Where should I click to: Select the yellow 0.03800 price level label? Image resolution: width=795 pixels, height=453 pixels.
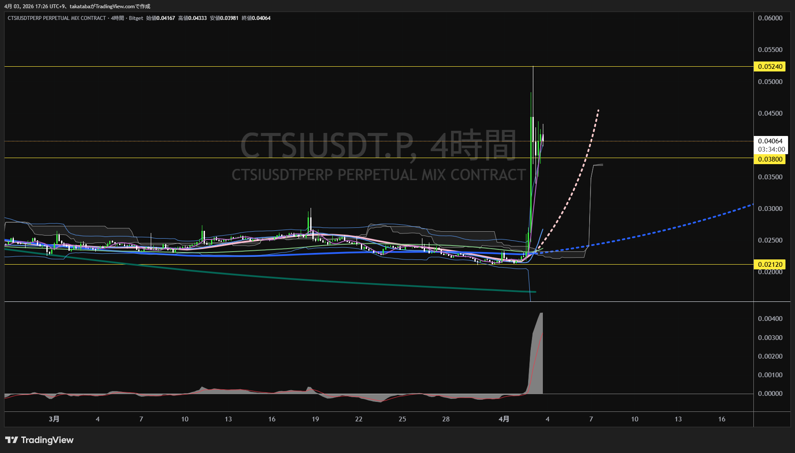click(770, 159)
